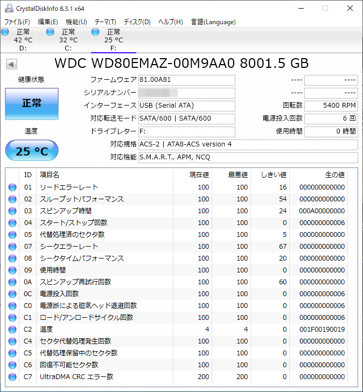Click the しきい値 column header

[x=270, y=175]
